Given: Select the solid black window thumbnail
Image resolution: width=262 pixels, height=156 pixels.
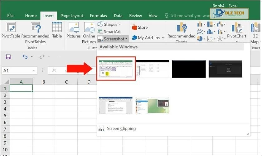Looking at the screenshot, I should [189, 69].
